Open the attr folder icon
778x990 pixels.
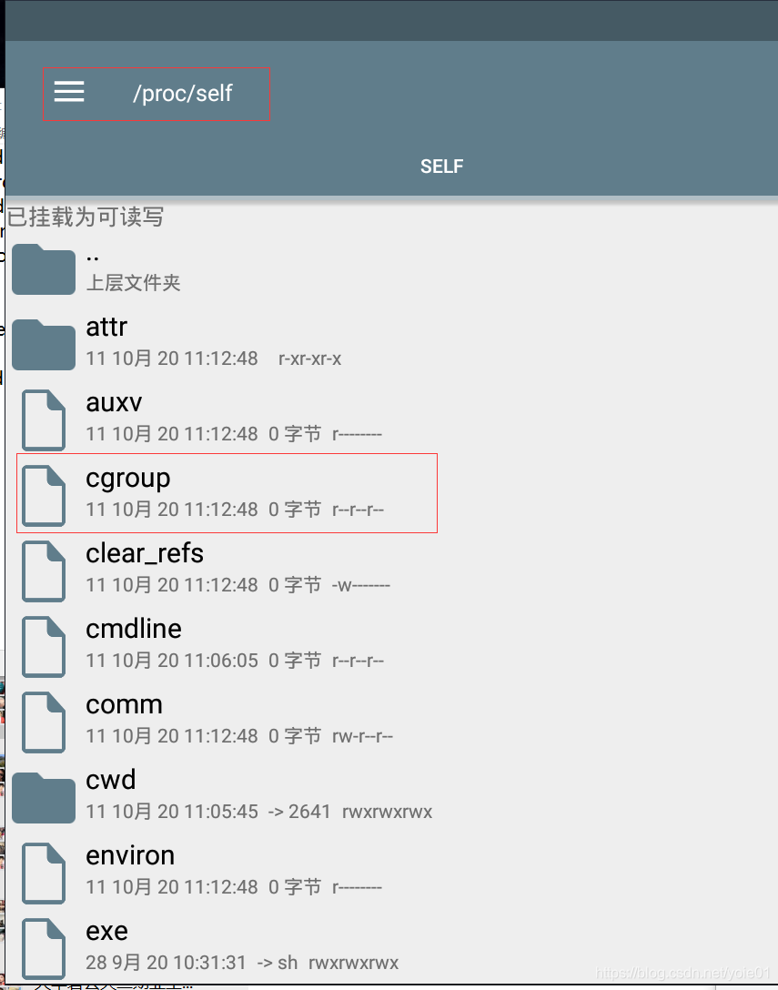[x=44, y=345]
